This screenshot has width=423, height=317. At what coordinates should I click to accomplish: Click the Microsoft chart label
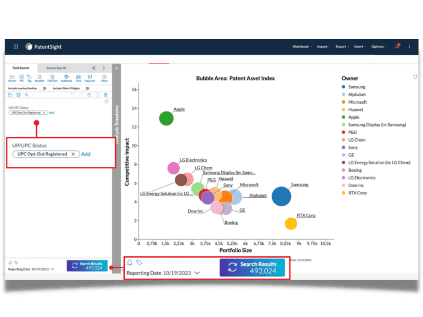click(x=249, y=185)
